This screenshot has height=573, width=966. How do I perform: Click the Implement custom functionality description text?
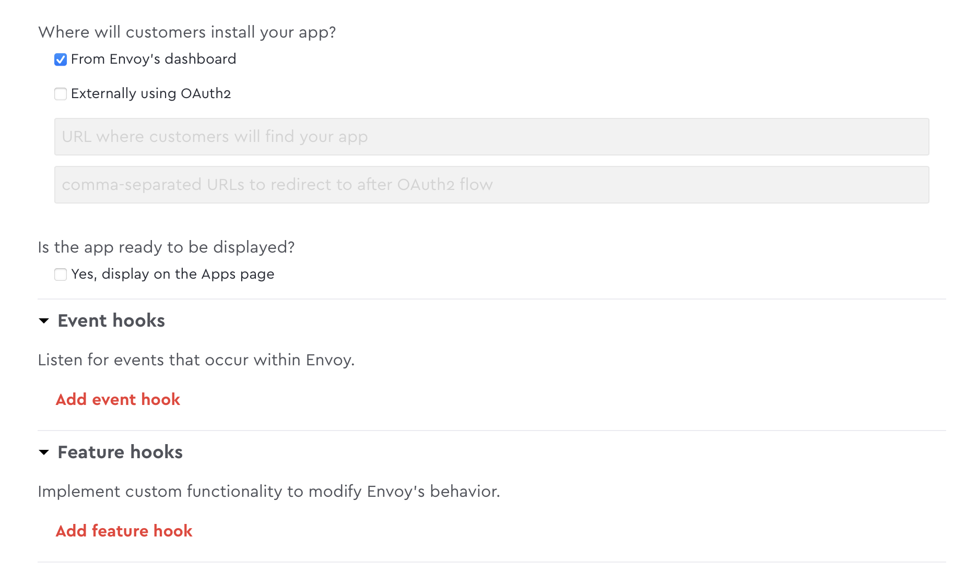point(269,492)
